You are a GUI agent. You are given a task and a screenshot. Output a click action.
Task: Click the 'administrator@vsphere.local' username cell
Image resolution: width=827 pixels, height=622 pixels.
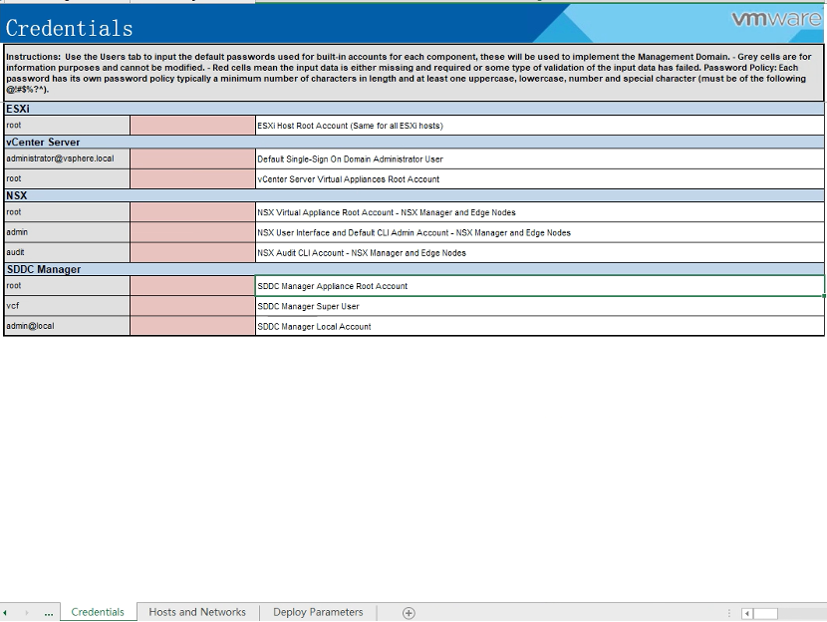tap(67, 158)
